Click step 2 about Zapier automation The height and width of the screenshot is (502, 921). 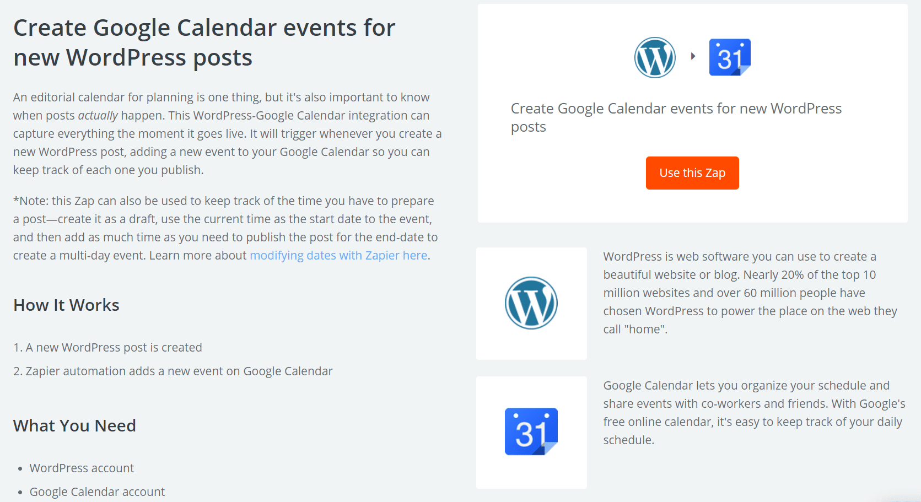(x=174, y=371)
